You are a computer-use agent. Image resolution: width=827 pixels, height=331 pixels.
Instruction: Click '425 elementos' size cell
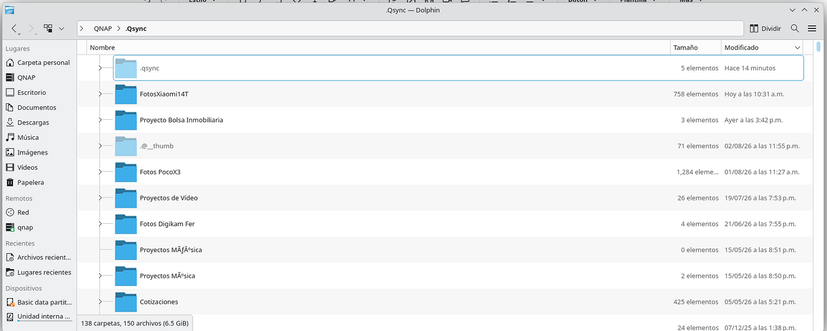(696, 302)
